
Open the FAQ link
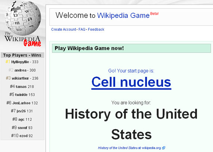click(x=82, y=30)
